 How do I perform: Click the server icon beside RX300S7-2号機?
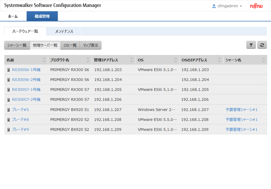[9, 100]
